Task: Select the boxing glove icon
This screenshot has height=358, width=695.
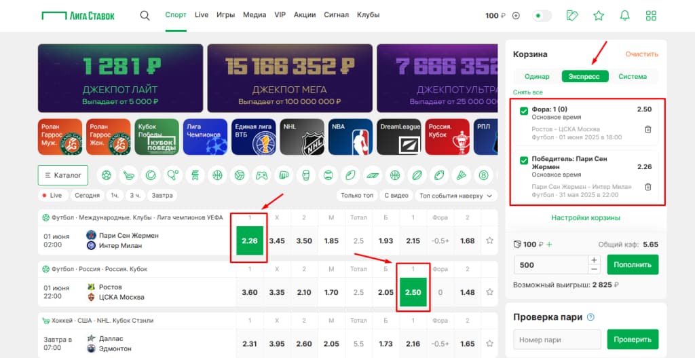Action: [306, 175]
